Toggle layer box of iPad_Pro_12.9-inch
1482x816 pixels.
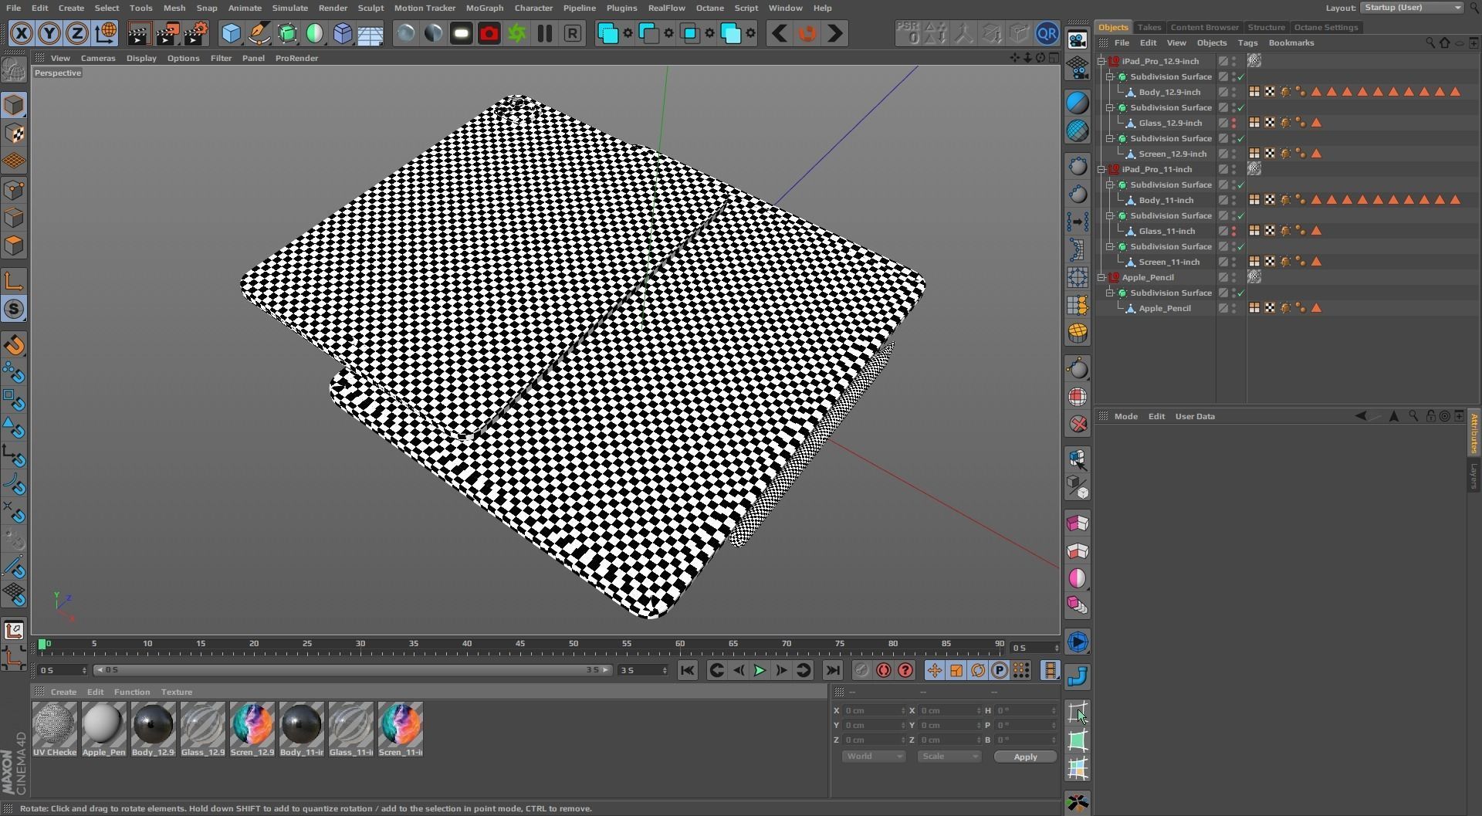(x=1223, y=61)
